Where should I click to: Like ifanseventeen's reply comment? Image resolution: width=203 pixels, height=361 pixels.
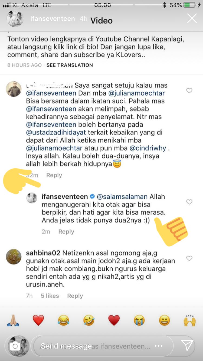(189, 202)
